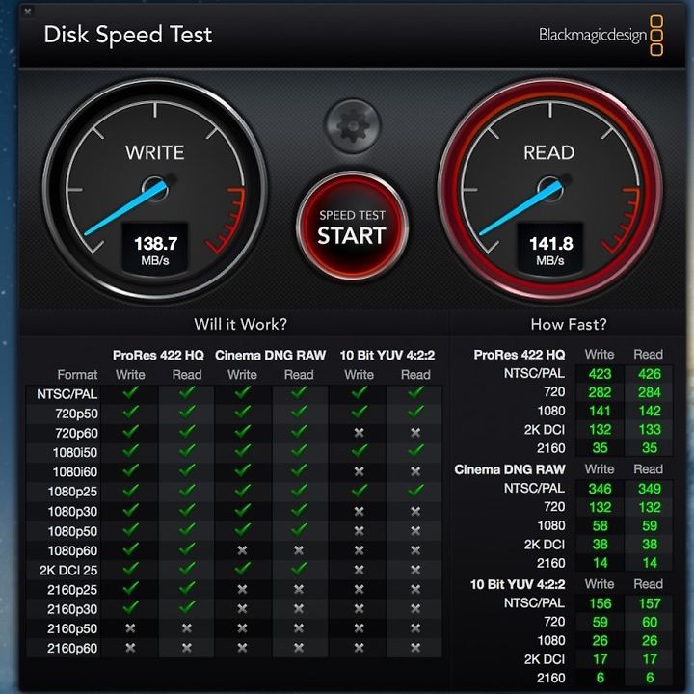The image size is (694, 694).
Task: Click the 141.8 MB/s read readout
Action: point(550,250)
